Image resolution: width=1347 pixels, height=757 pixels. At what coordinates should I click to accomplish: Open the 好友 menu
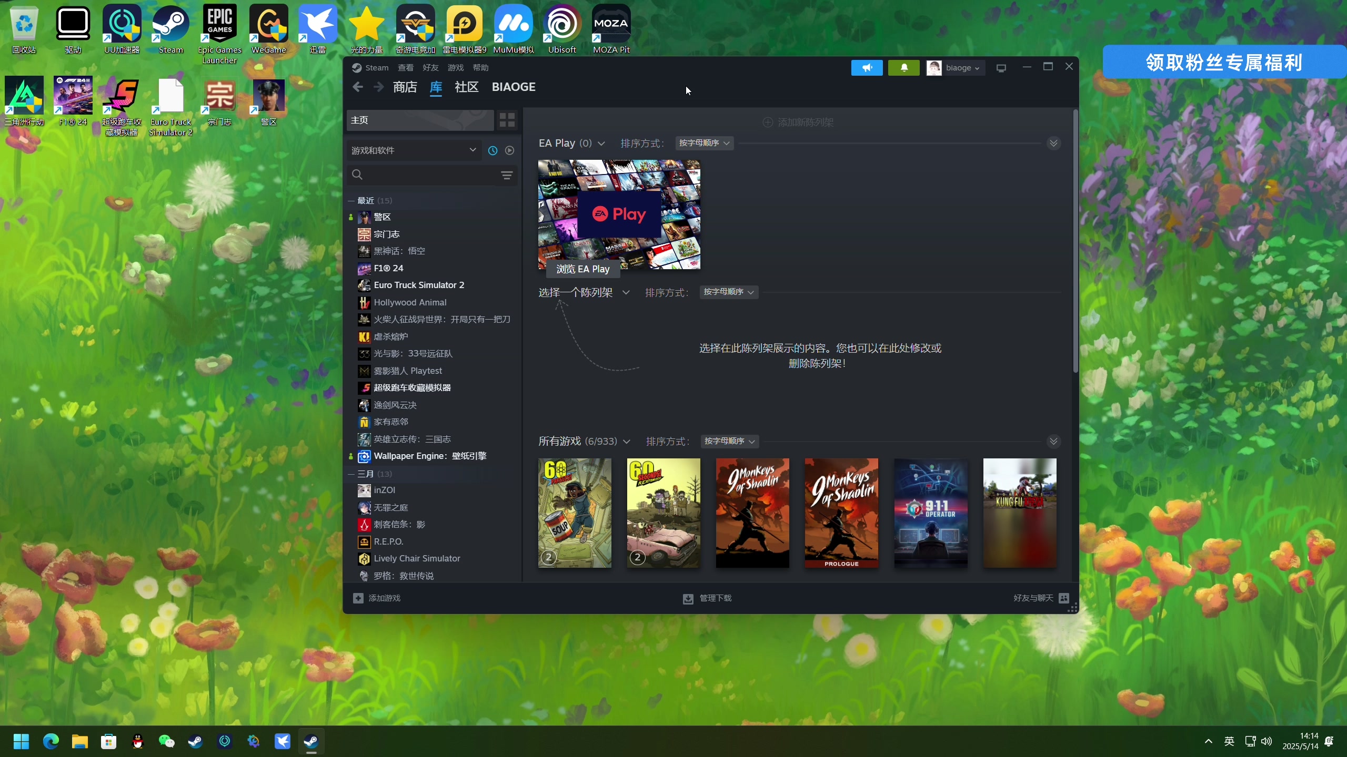pyautogui.click(x=430, y=68)
